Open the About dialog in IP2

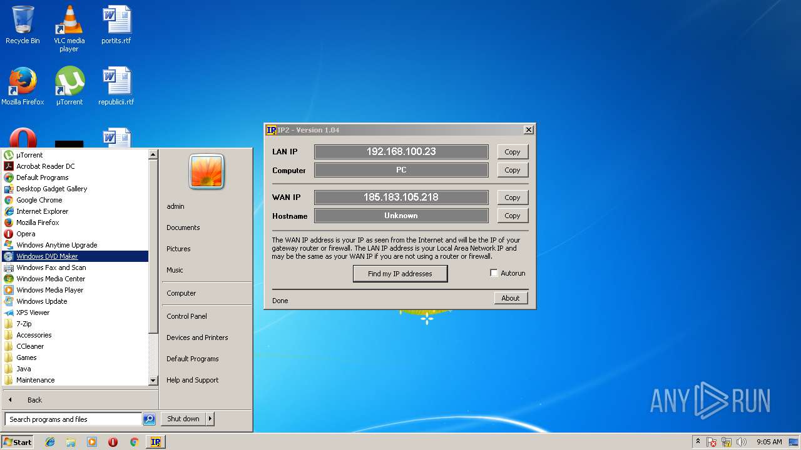click(x=511, y=298)
